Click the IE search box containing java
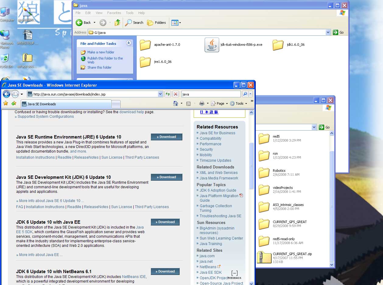Viewport: 383px width, 285px height. pyautogui.click(x=211, y=94)
